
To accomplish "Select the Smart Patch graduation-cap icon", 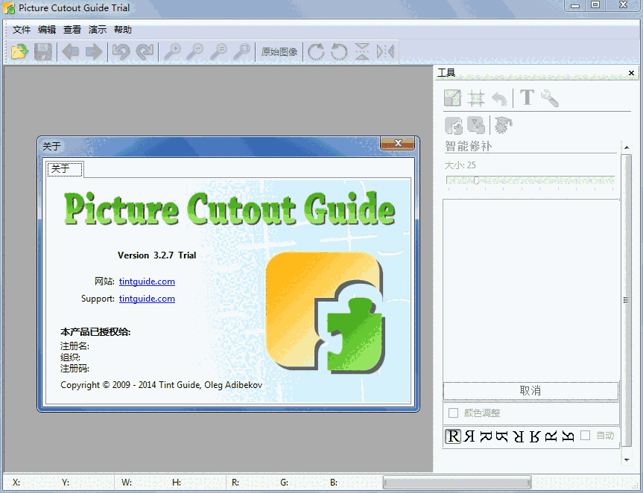I will [x=504, y=126].
